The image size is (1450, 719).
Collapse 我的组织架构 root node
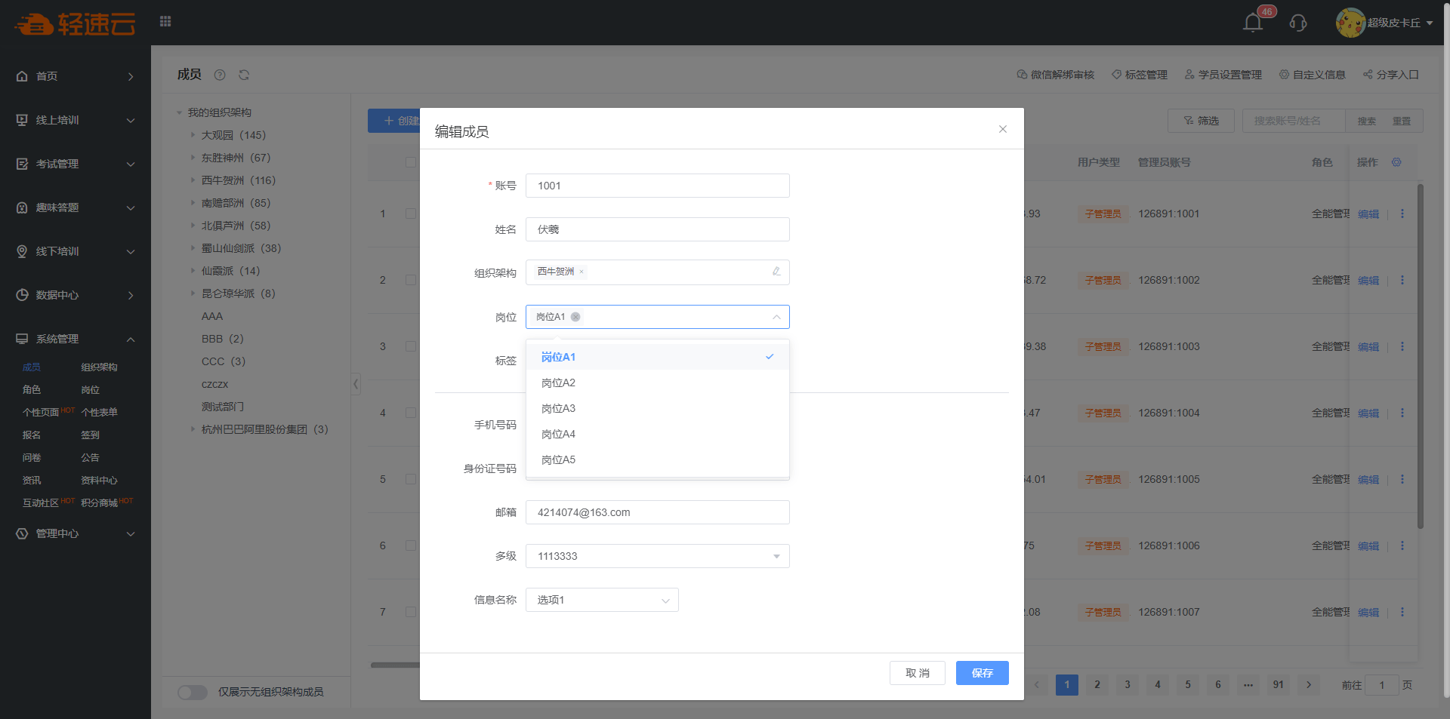[x=180, y=112]
